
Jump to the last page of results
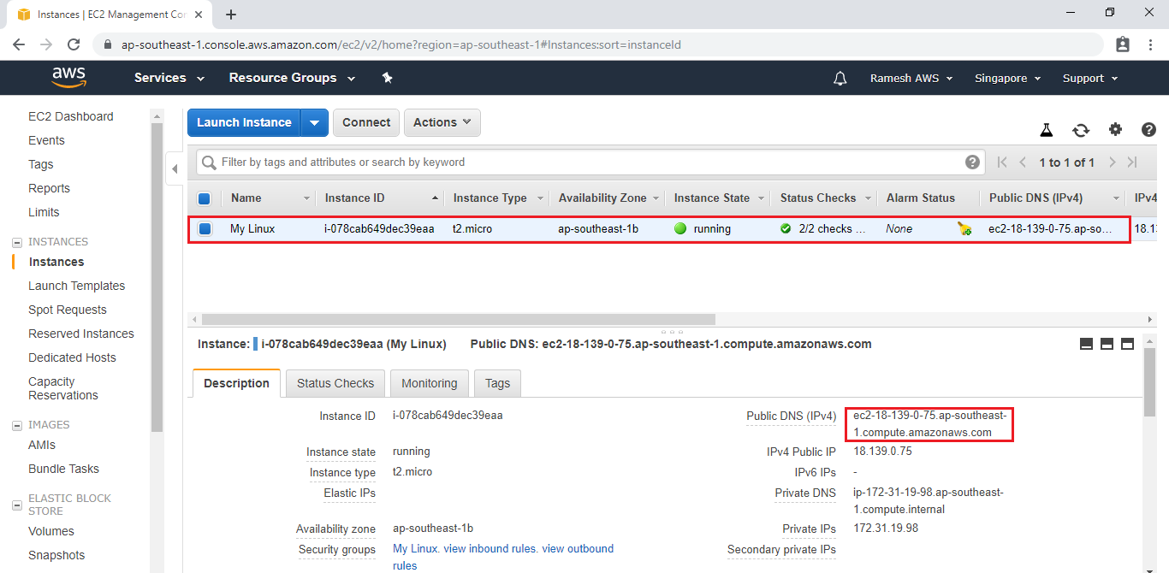pos(1132,162)
